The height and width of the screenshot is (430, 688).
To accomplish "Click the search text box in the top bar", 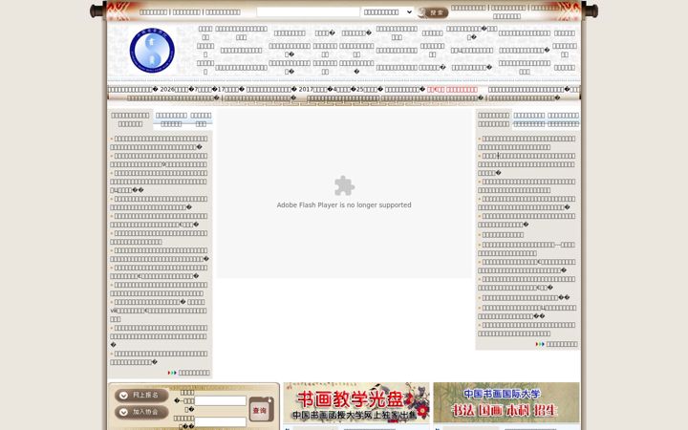I will 308,11.
